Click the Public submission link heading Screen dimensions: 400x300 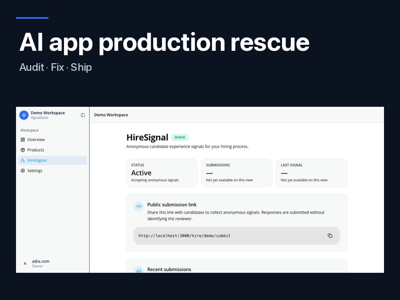[172, 204]
